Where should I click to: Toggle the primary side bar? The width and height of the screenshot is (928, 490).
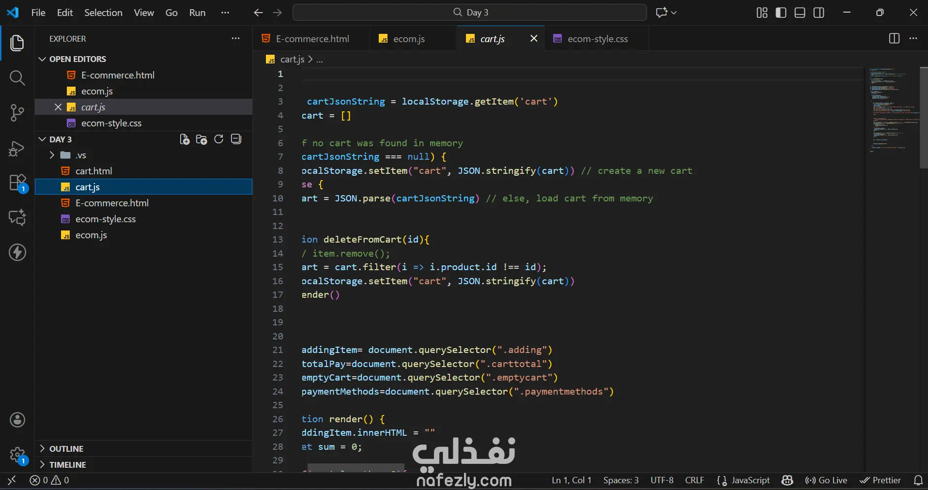click(781, 13)
